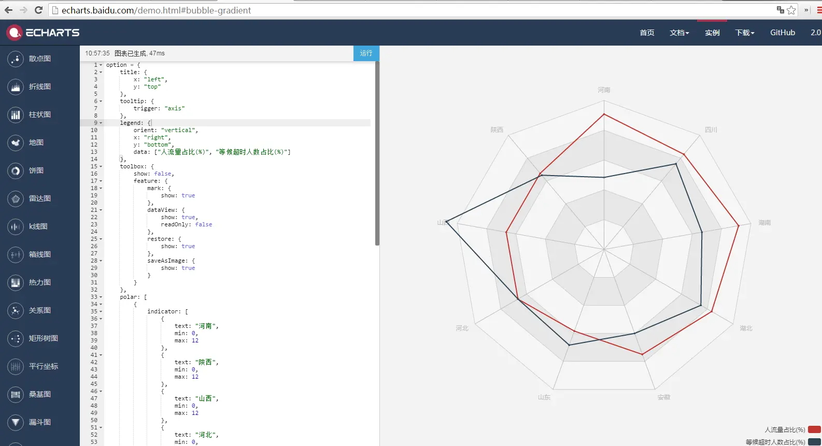
Task: Select the pie chart (饼图) icon
Action: 16,170
